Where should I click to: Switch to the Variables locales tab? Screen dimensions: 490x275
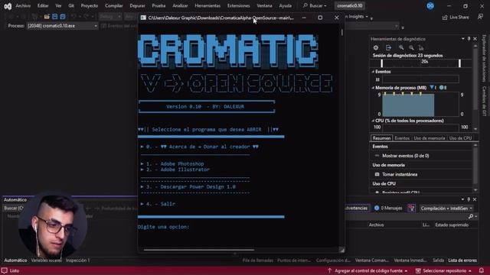(46, 260)
